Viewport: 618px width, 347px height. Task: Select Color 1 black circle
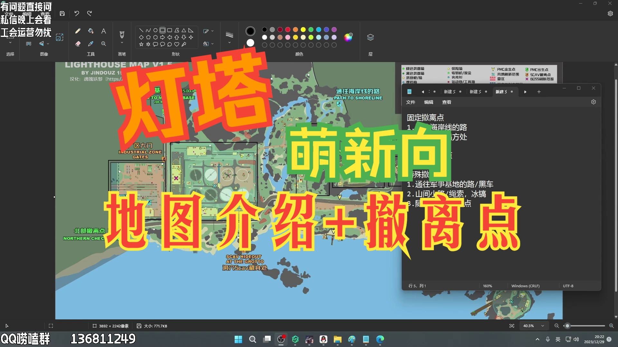pyautogui.click(x=250, y=31)
